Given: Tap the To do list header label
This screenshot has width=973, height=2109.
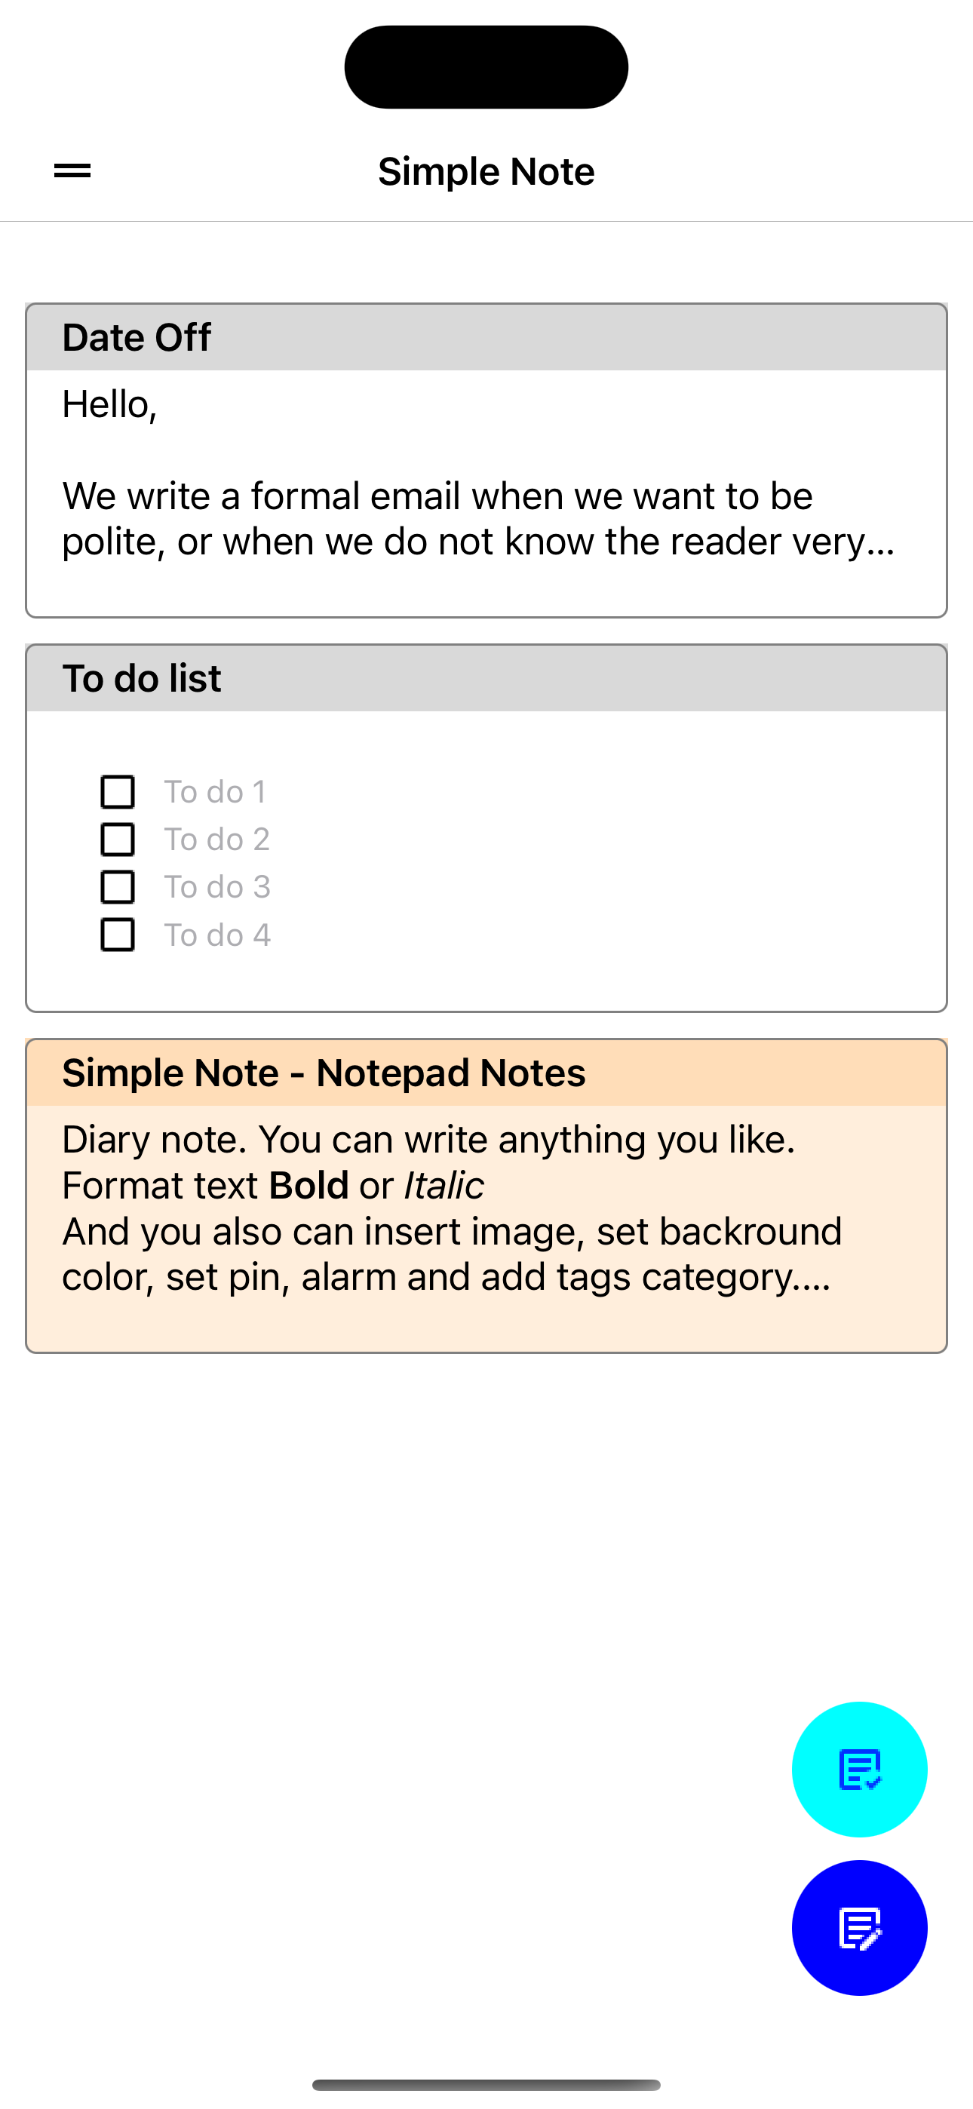Looking at the screenshot, I should click(x=142, y=677).
